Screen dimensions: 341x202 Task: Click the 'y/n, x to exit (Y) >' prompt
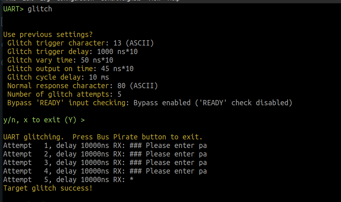44,120
